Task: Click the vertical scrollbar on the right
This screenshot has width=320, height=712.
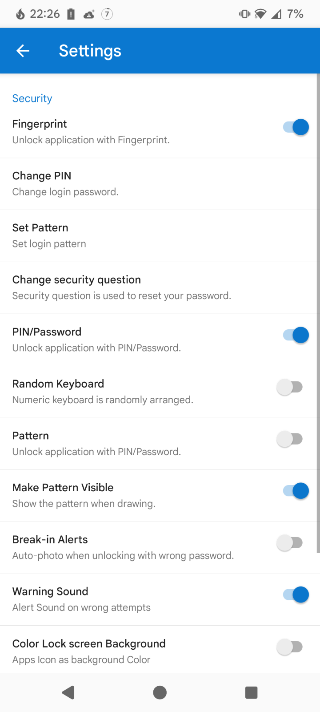Action: pos(318,311)
